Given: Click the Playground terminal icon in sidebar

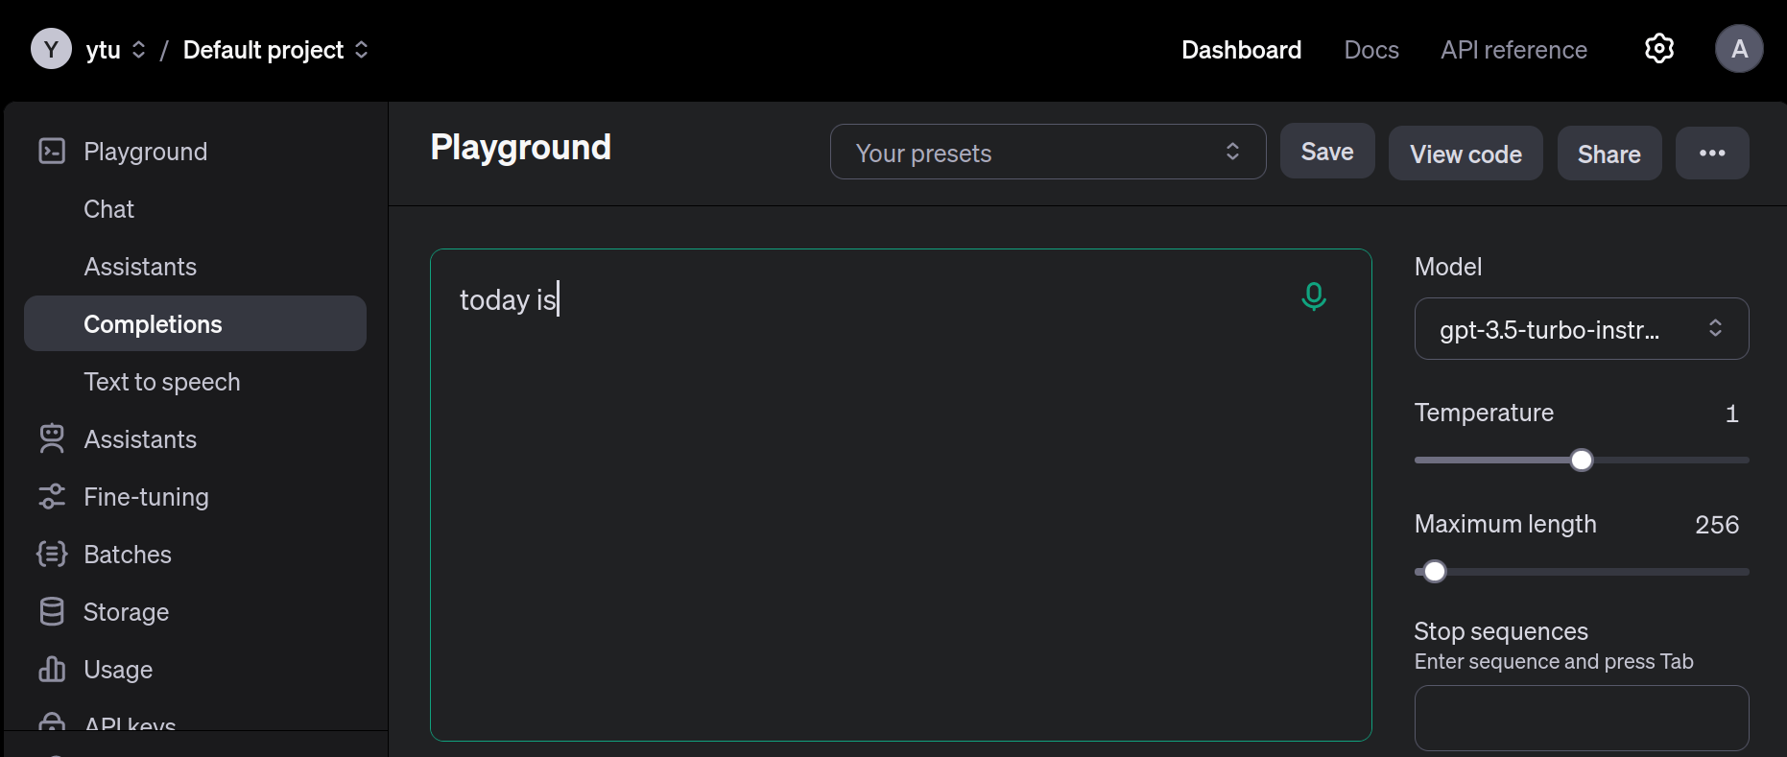Looking at the screenshot, I should coord(52,152).
